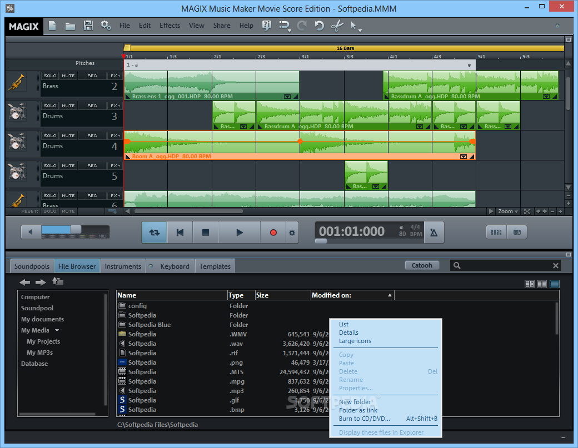Click the Catooh button
This screenshot has height=448, width=578.
pyautogui.click(x=422, y=265)
